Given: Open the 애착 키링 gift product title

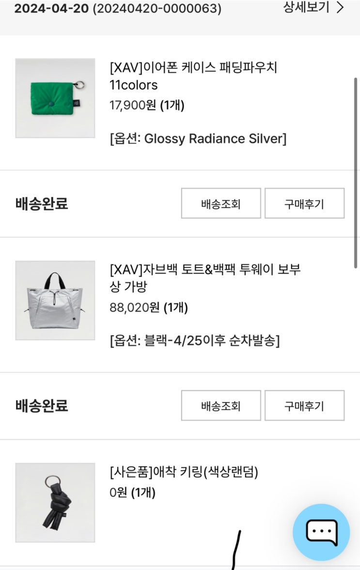Looking at the screenshot, I should 184,471.
